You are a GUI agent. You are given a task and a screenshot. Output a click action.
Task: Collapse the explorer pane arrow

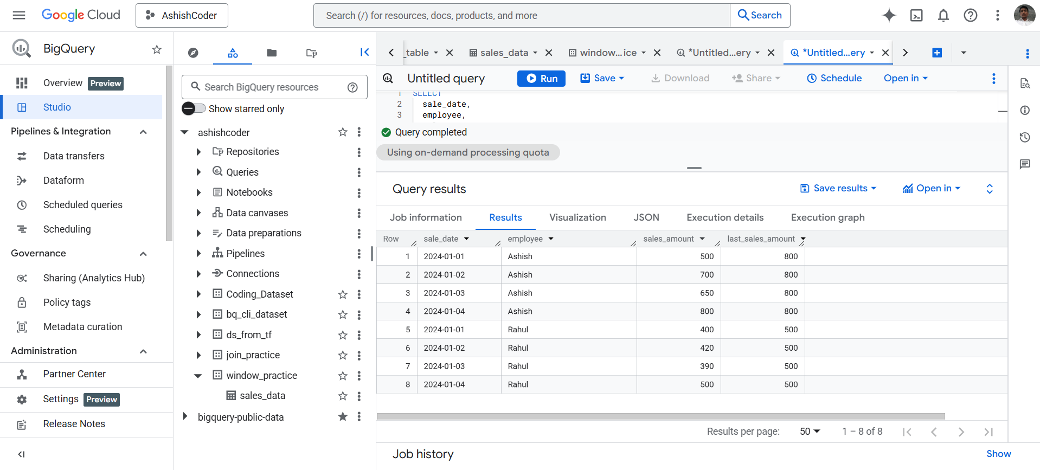tap(364, 52)
